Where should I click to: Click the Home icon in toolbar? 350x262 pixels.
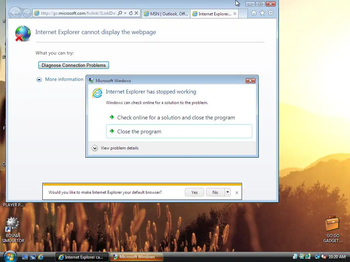pyautogui.click(x=254, y=13)
